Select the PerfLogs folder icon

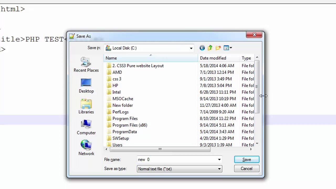[109, 112]
